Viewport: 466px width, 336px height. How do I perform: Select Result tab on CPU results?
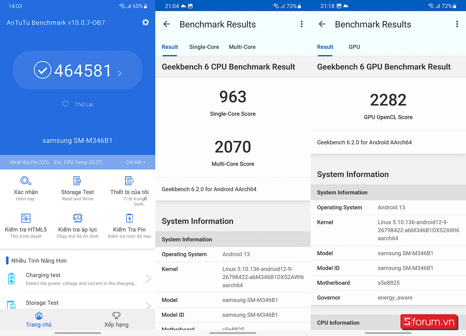coord(170,47)
